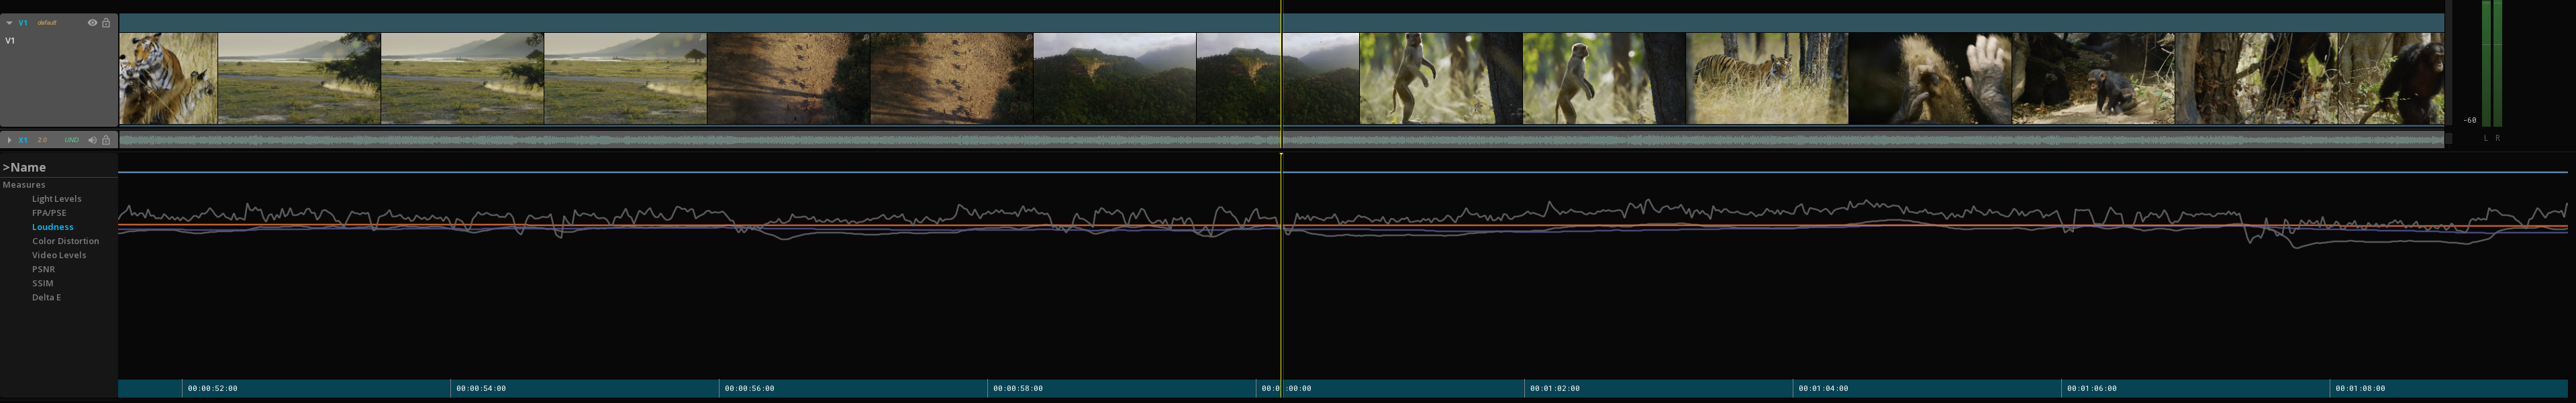2576x403 pixels.
Task: Click the 00:00:54:00 timecode ruler mark
Action: (481, 388)
